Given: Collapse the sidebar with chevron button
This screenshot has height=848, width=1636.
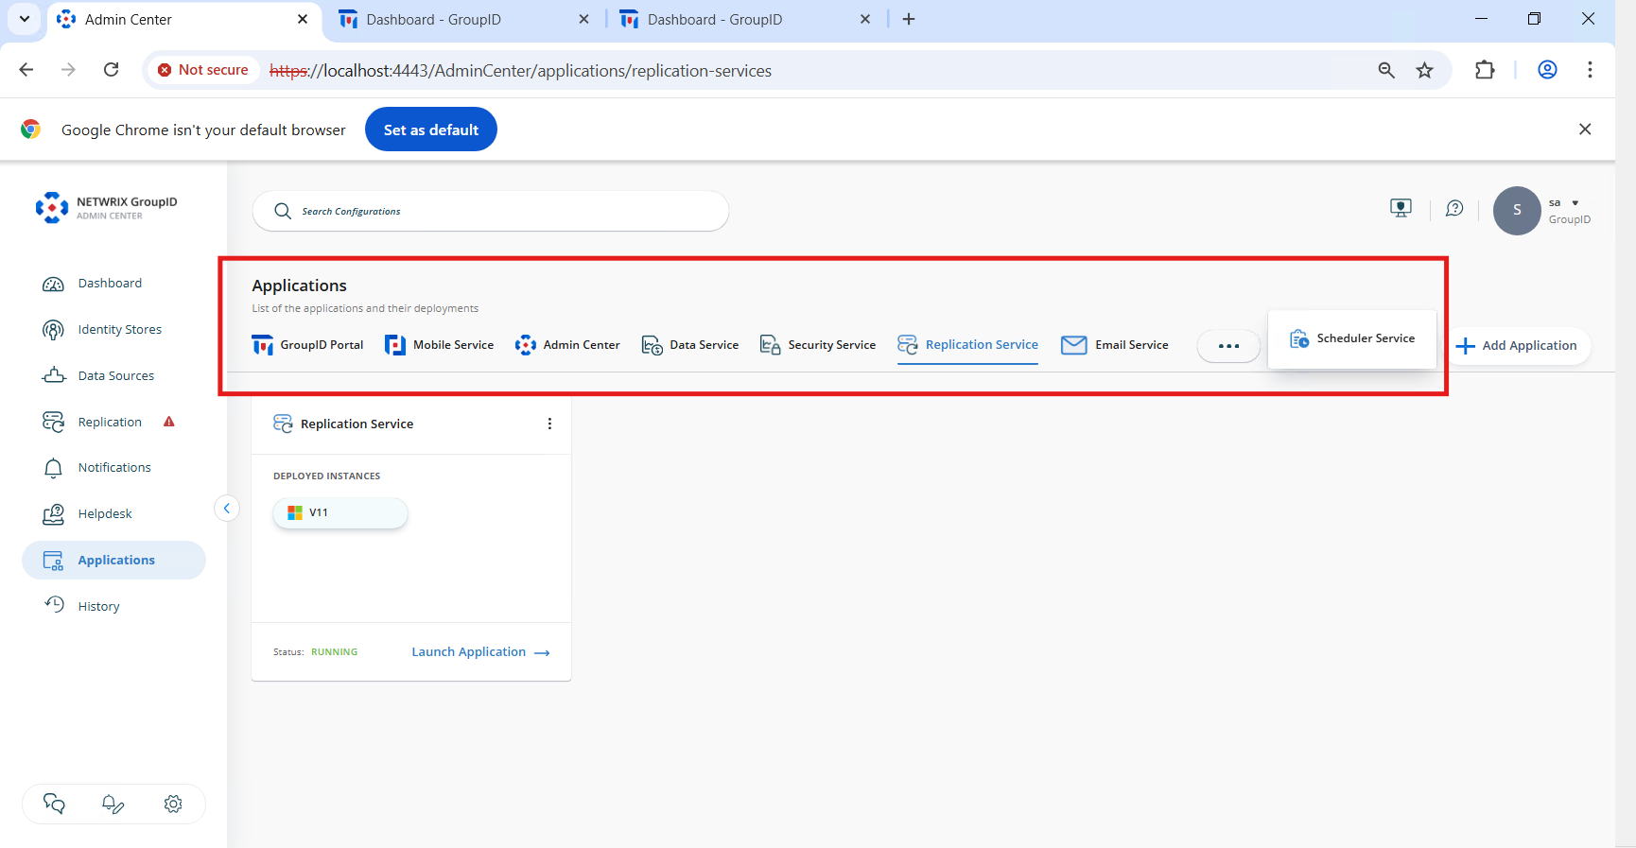Looking at the screenshot, I should click(x=227, y=509).
